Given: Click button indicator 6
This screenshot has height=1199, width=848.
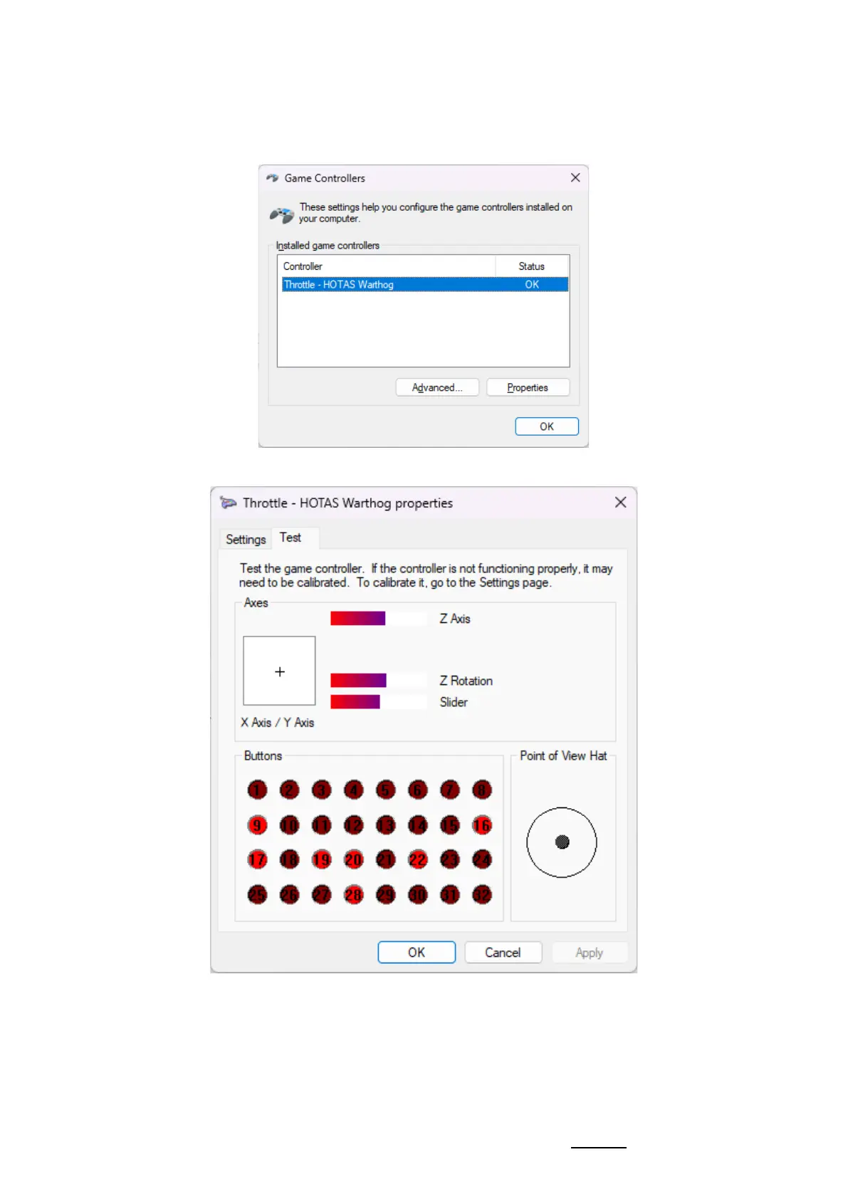Looking at the screenshot, I should (x=417, y=790).
